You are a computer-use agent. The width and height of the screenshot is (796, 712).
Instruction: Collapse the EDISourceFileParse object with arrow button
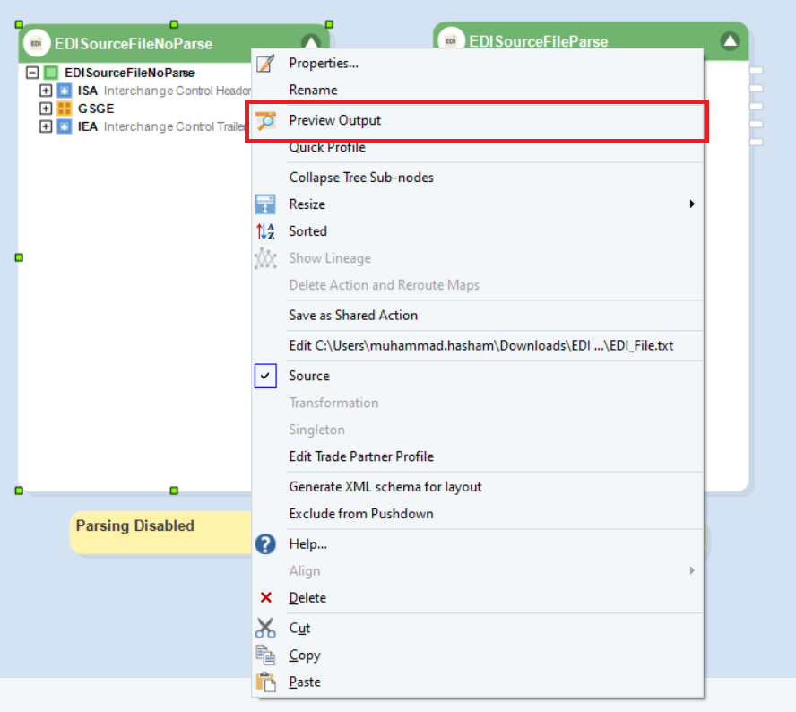[730, 41]
